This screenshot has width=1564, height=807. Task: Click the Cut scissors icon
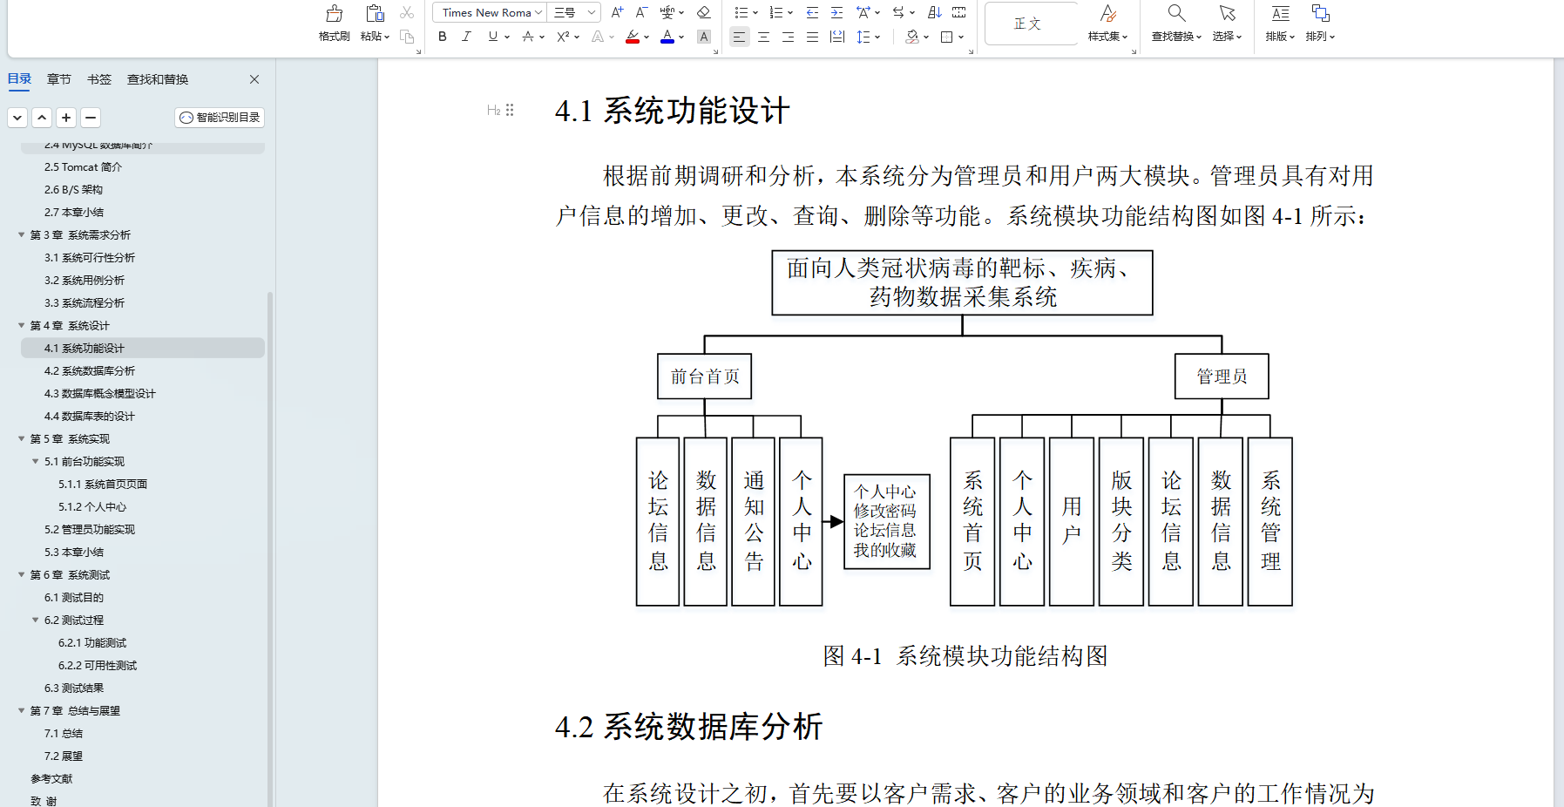pos(407,13)
